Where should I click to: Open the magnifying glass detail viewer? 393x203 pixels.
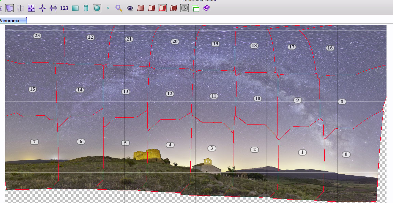coord(119,8)
